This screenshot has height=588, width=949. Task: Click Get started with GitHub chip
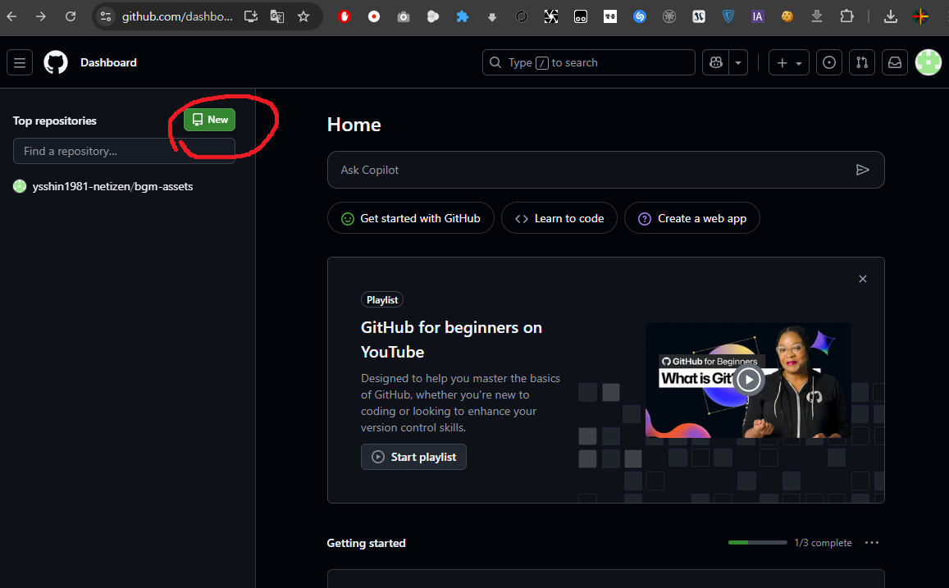(x=411, y=218)
